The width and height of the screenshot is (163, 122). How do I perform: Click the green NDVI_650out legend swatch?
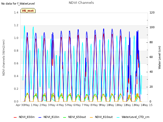tap(65, 117)
